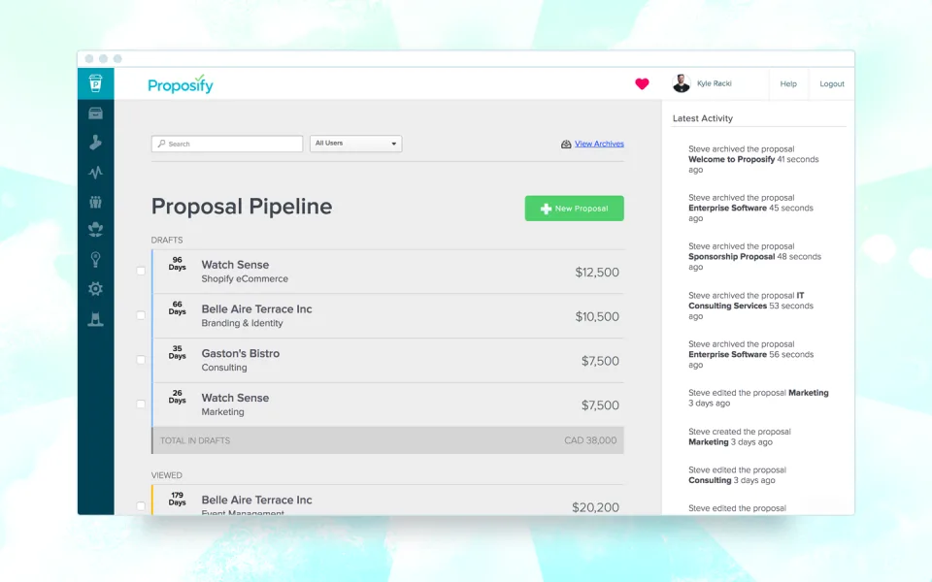The image size is (932, 582).
Task: Click the TOTAL IN DRAFTS label
Action: click(x=195, y=440)
